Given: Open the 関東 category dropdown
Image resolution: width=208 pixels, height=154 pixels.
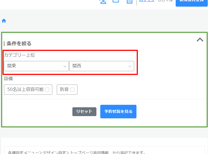Looking at the screenshot, I should 36,66.
